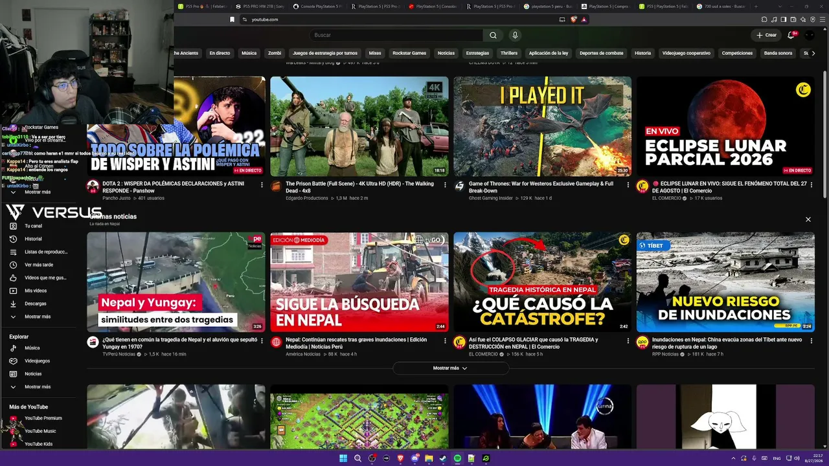Open Videojuegos under Explorar
This screenshot has height=466, width=829.
(31, 361)
